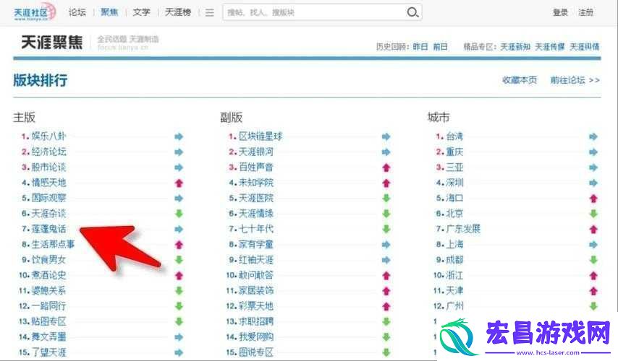Click the red up arrow beside 浙江
Screen dimensions: 618x361
pos(593,275)
